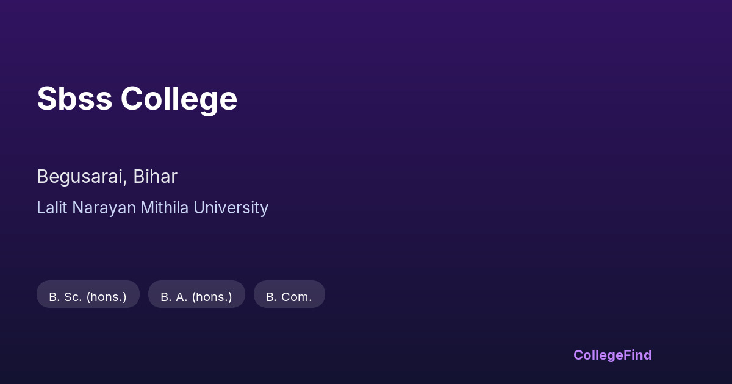
Task: Click the Sbss College heading
Action: coord(137,99)
